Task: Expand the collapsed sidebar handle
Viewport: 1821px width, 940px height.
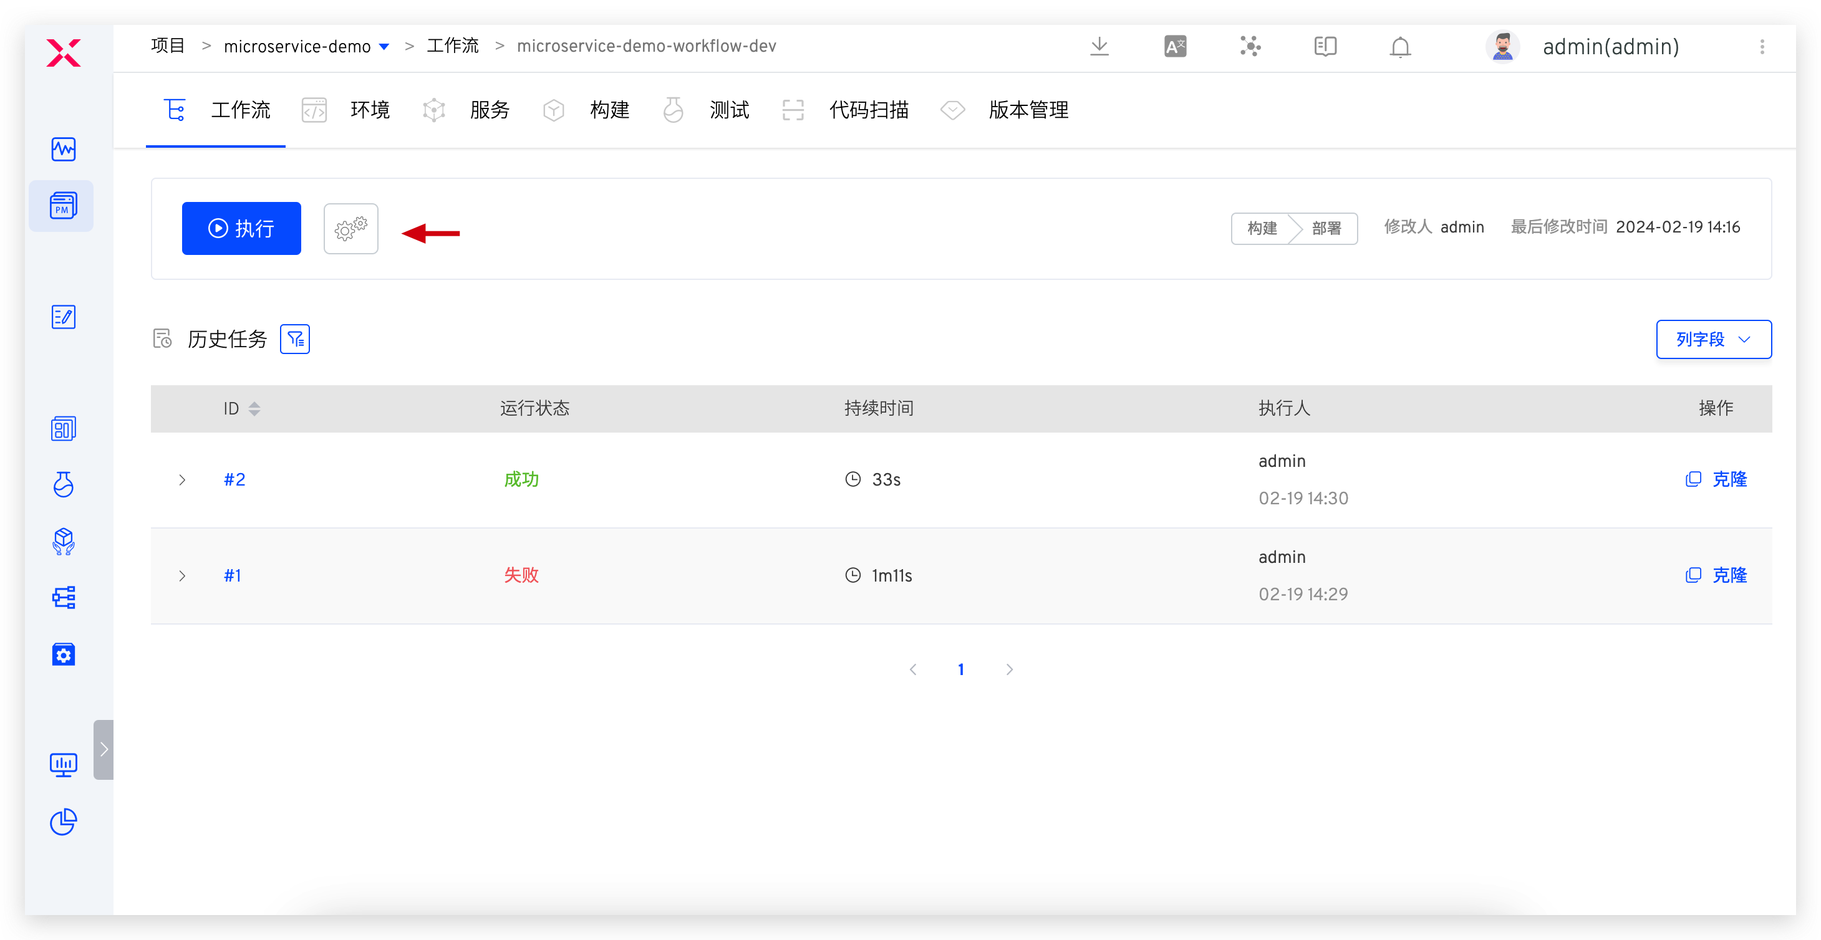Action: tap(103, 749)
